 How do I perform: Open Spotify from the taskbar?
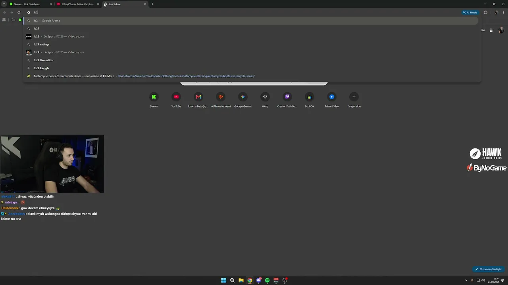(267, 280)
